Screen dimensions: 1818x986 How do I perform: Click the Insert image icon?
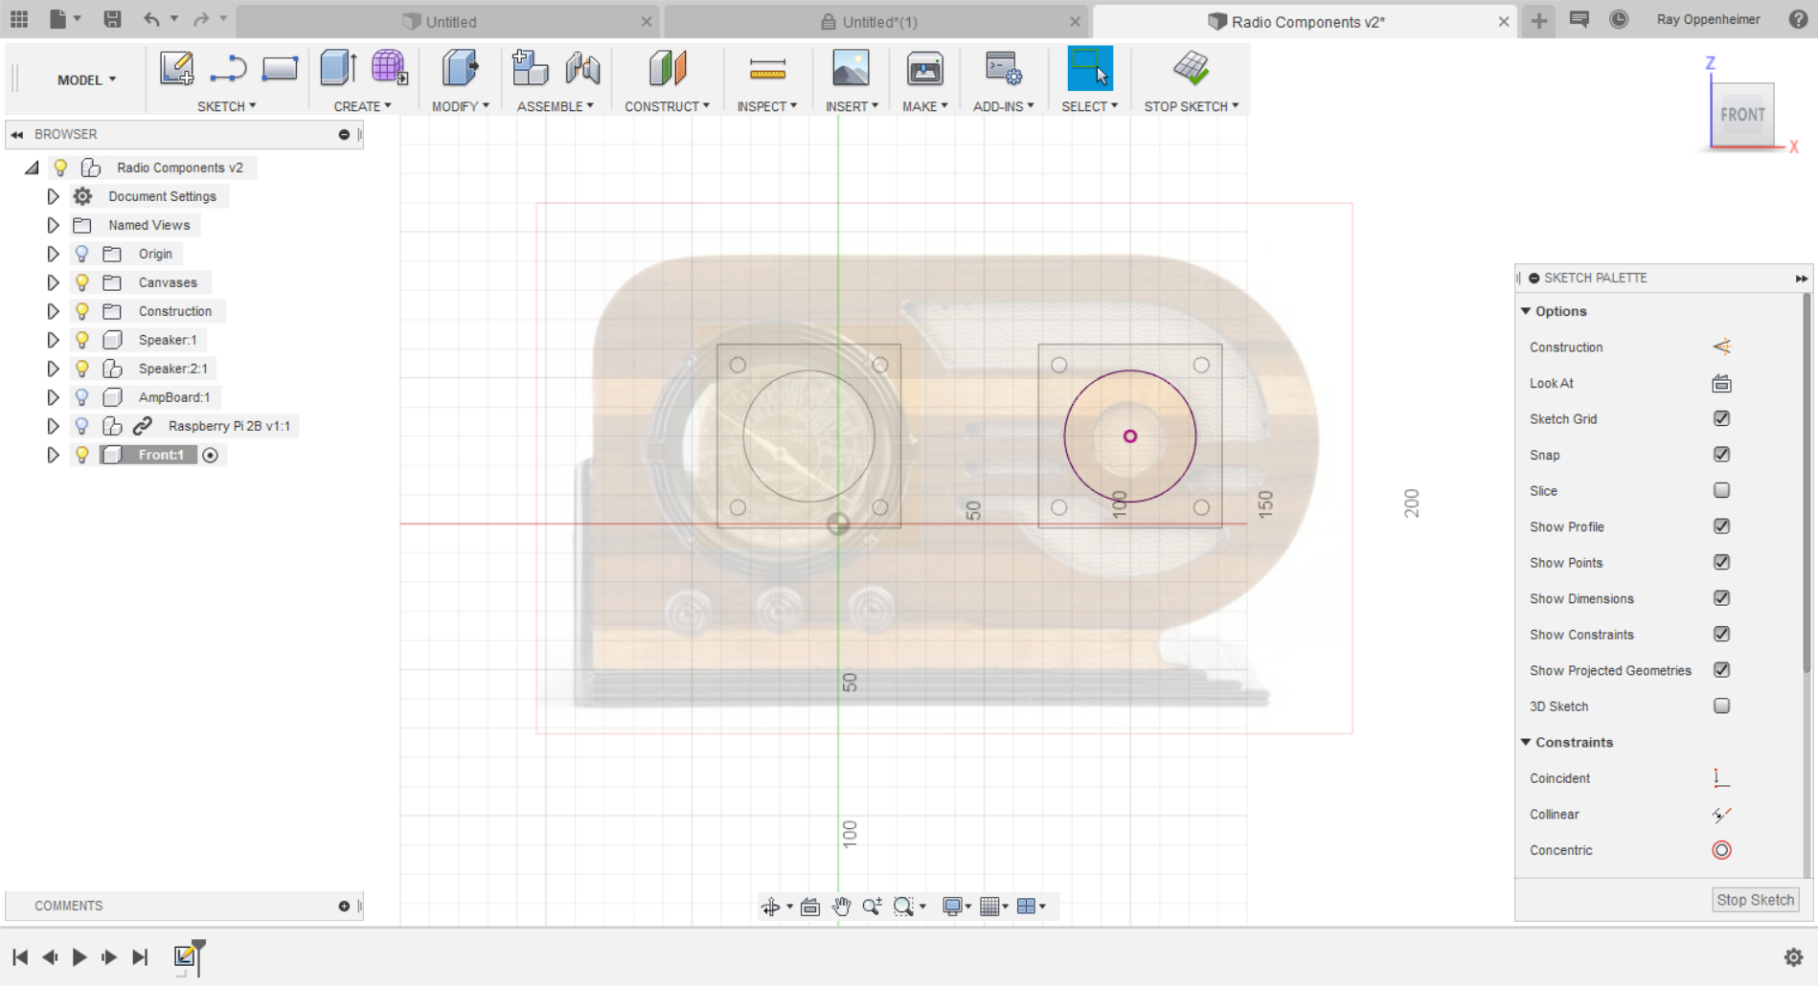pyautogui.click(x=851, y=68)
